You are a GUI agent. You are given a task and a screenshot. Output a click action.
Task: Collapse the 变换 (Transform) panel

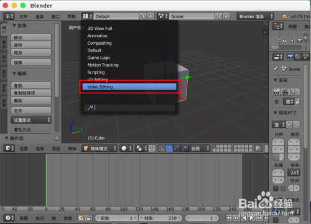point(14,26)
